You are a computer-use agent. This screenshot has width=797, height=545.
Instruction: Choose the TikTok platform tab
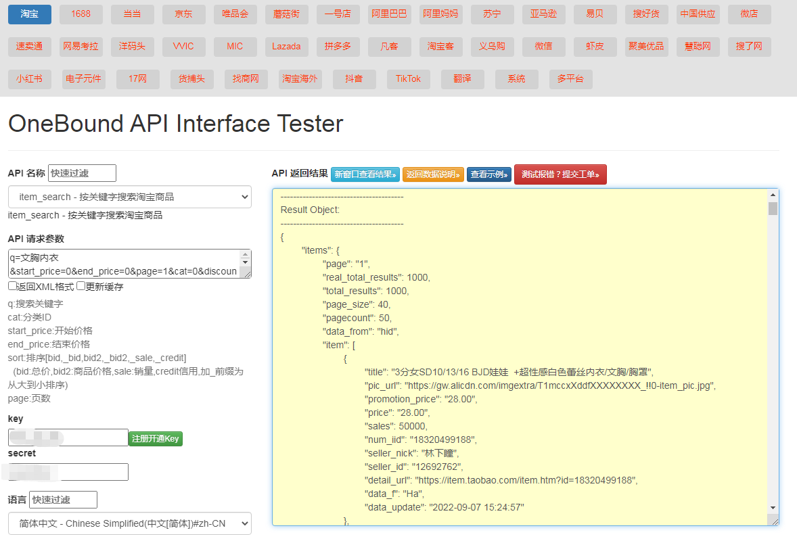click(x=409, y=79)
